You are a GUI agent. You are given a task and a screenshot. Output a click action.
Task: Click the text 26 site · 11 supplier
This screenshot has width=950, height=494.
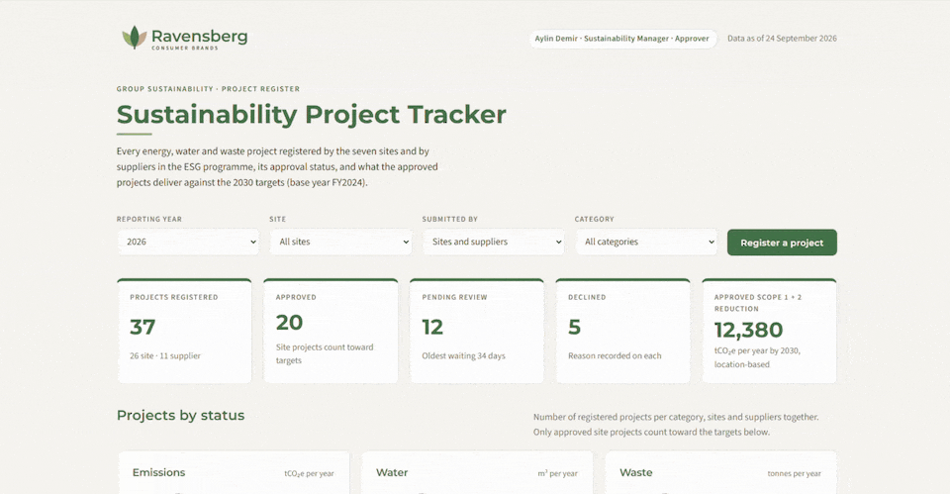(x=165, y=355)
